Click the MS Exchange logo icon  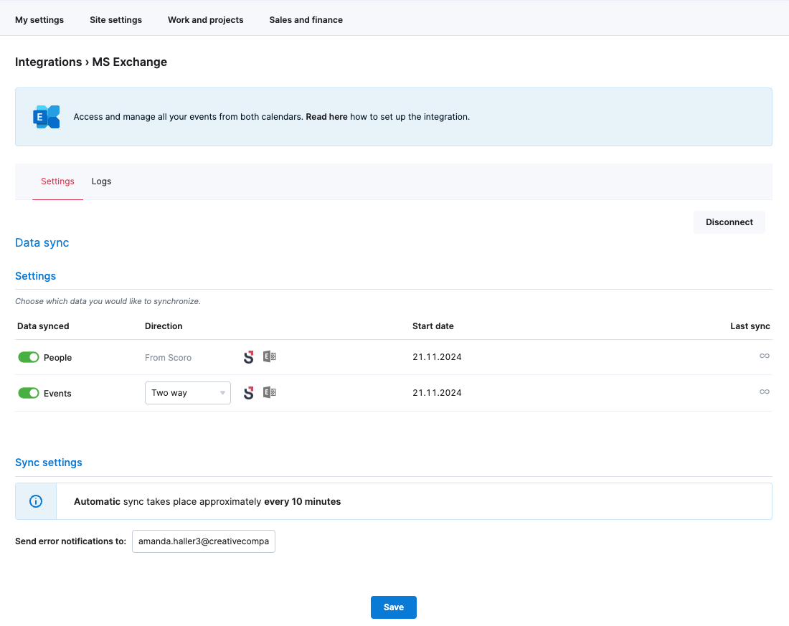pyautogui.click(x=47, y=117)
